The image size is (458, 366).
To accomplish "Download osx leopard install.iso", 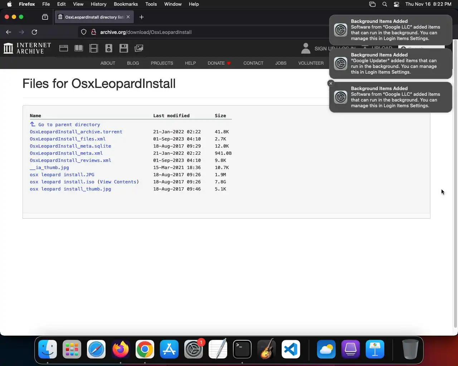I will [62, 182].
